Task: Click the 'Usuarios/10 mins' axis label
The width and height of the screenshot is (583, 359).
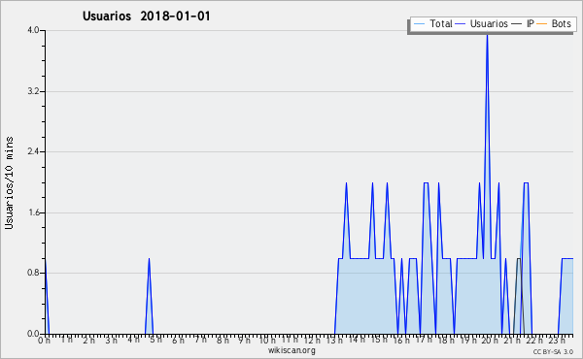Action: pyautogui.click(x=9, y=182)
